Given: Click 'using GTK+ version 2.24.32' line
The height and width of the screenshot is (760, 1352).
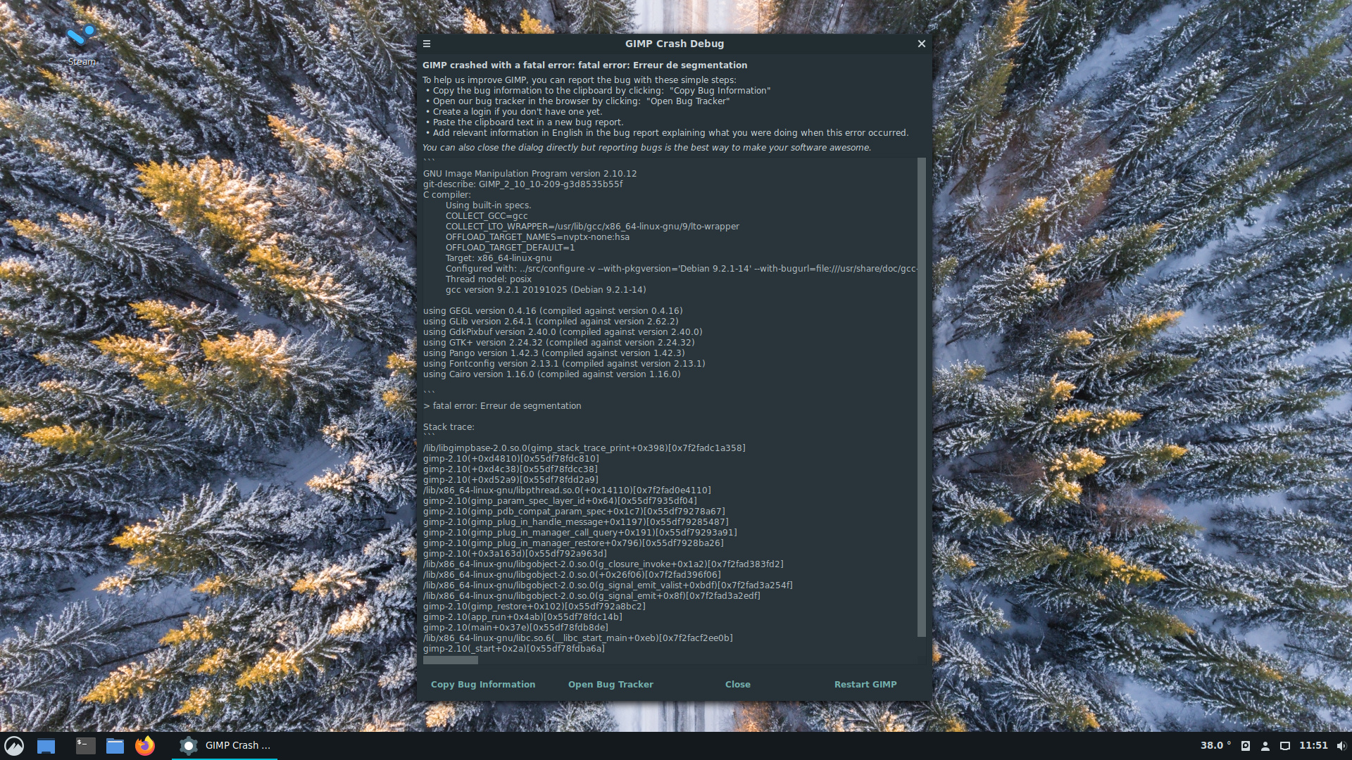Looking at the screenshot, I should coord(558,343).
